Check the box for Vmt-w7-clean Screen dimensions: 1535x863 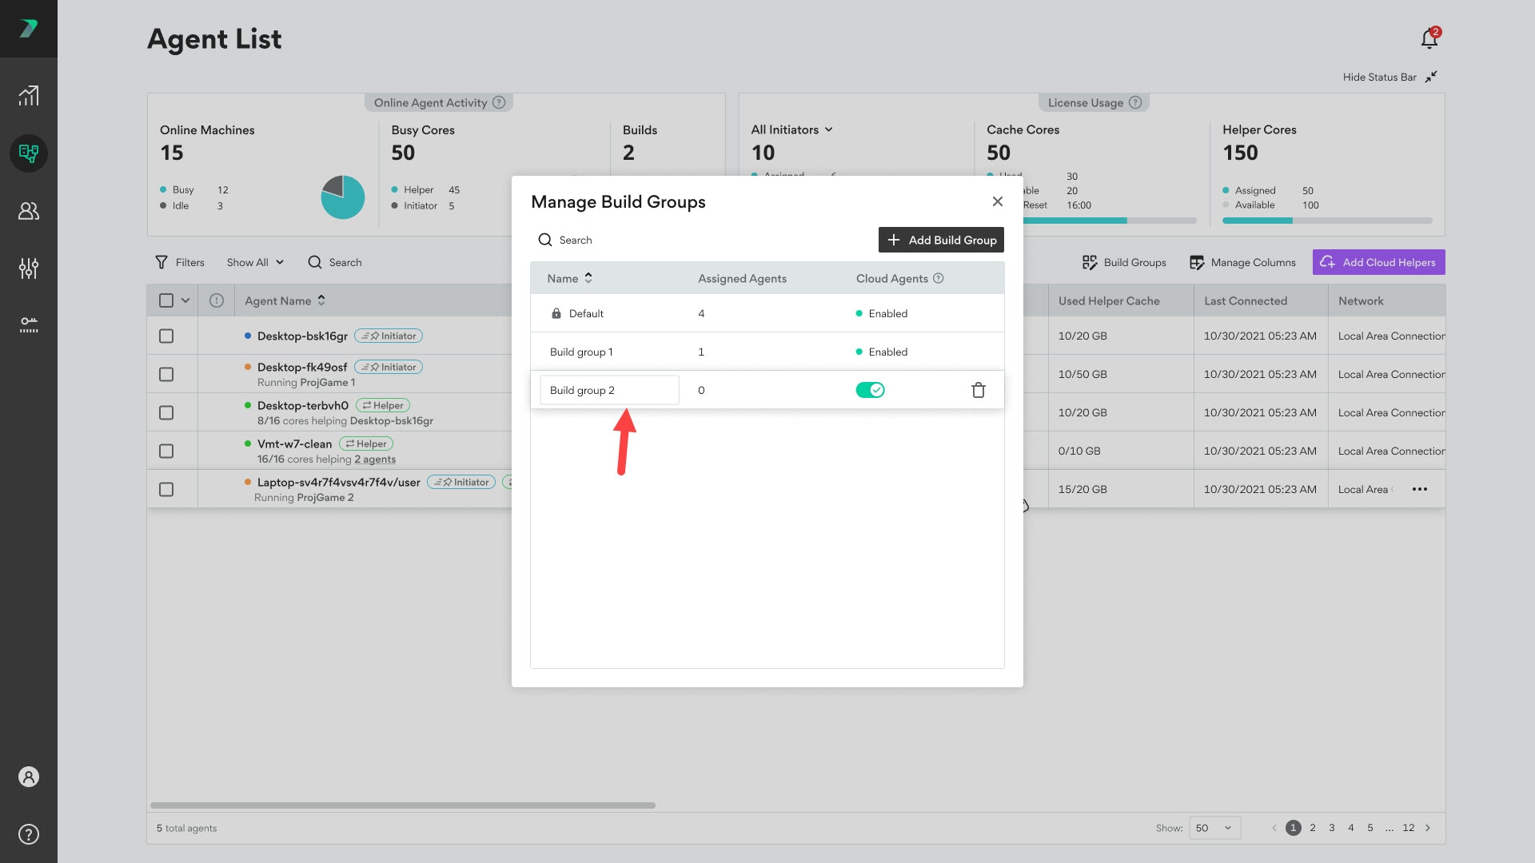point(166,451)
